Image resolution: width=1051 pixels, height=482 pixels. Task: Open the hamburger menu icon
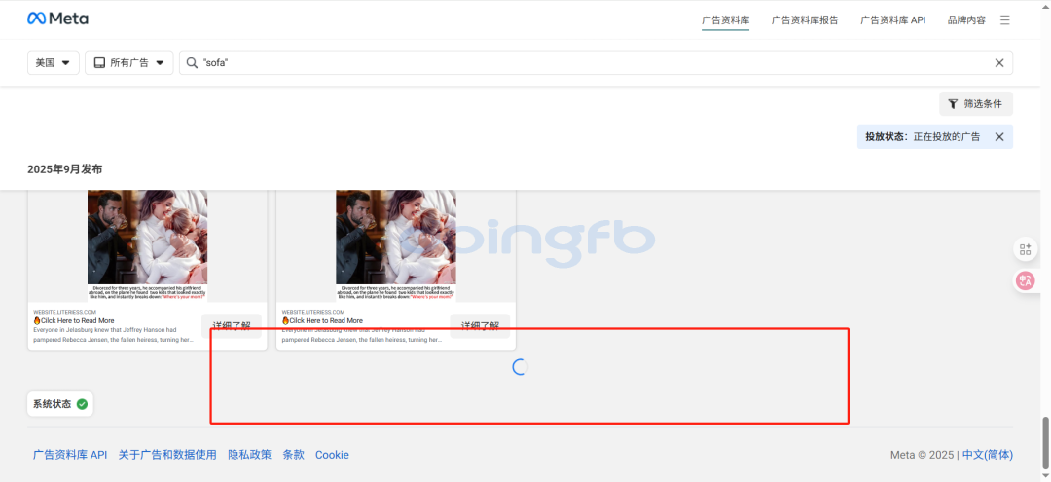(1004, 19)
